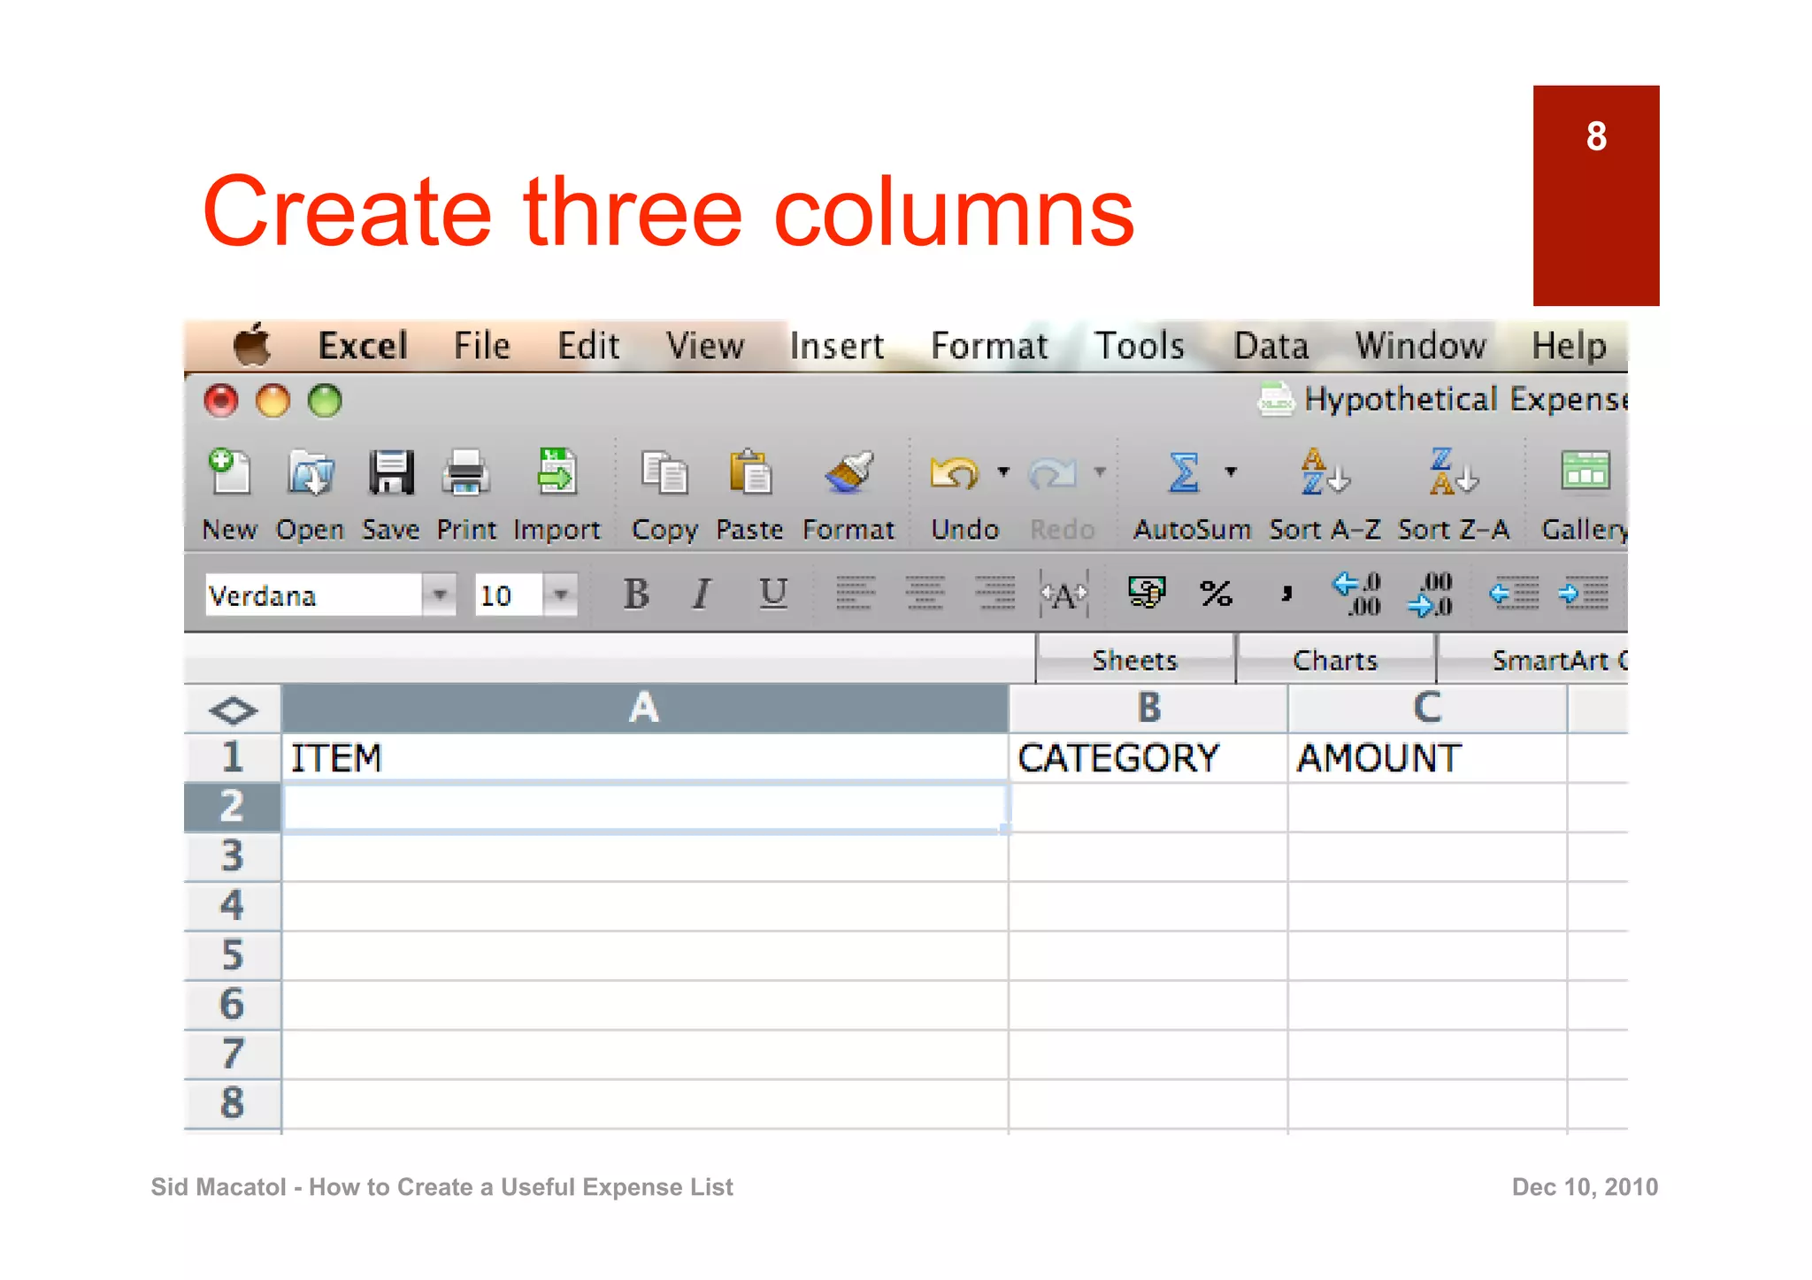Click the Verdana font name field
This screenshot has height=1280, width=1812.
tap(313, 595)
